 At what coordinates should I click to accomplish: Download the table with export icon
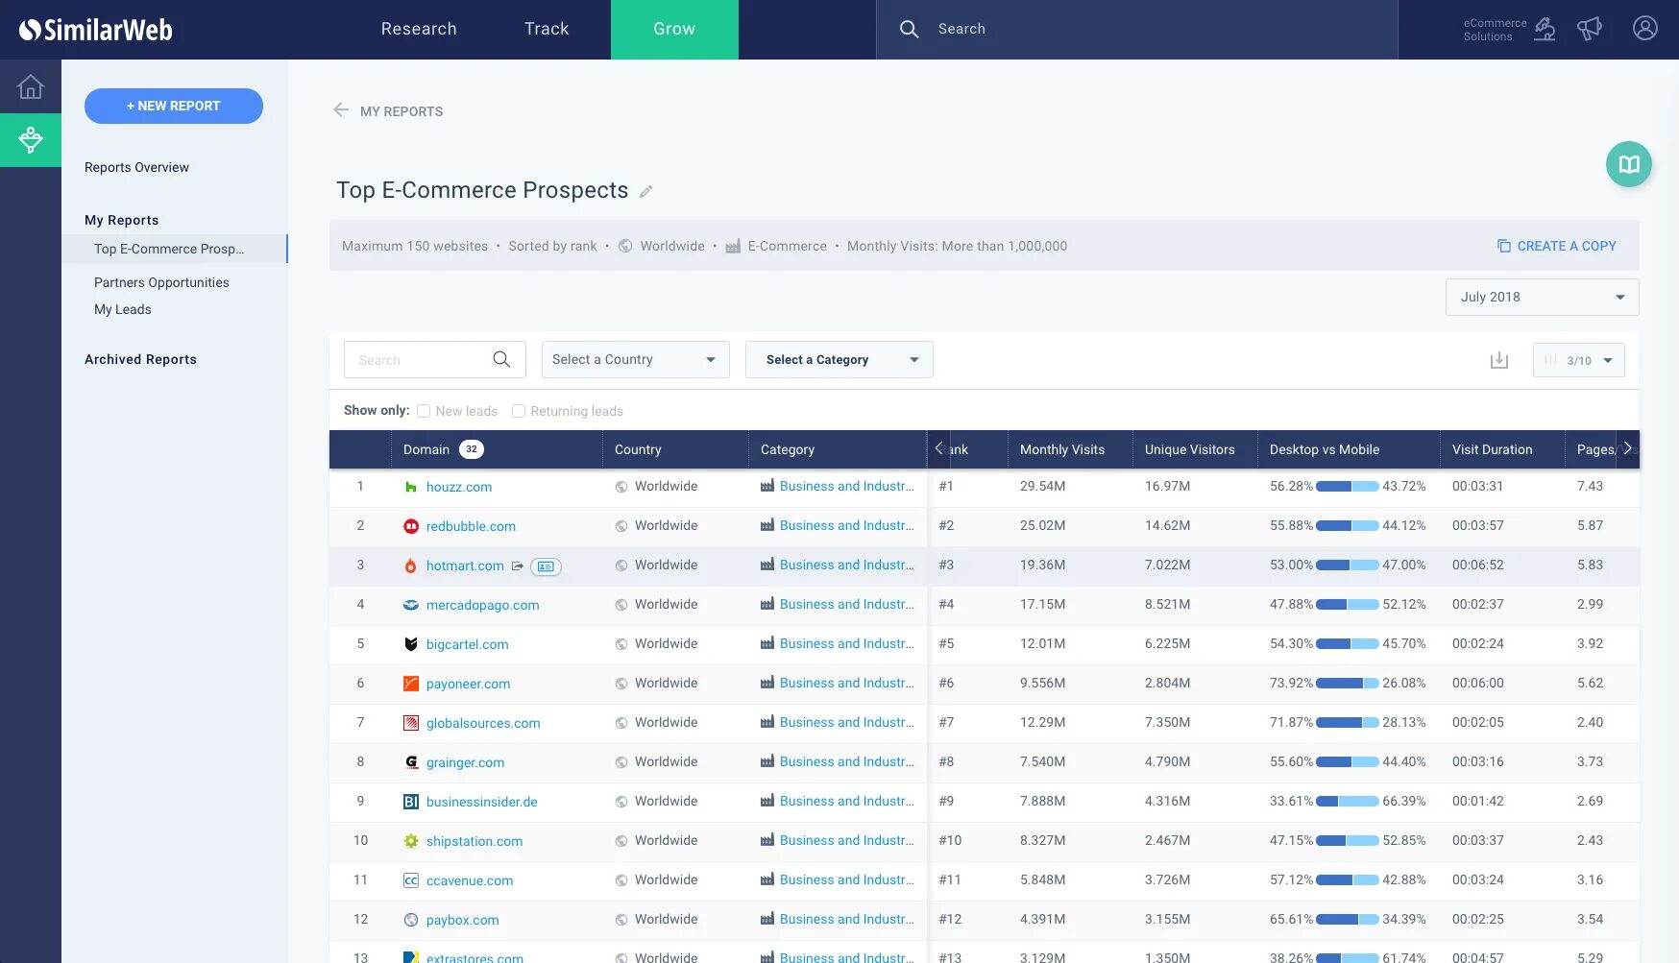1499,360
